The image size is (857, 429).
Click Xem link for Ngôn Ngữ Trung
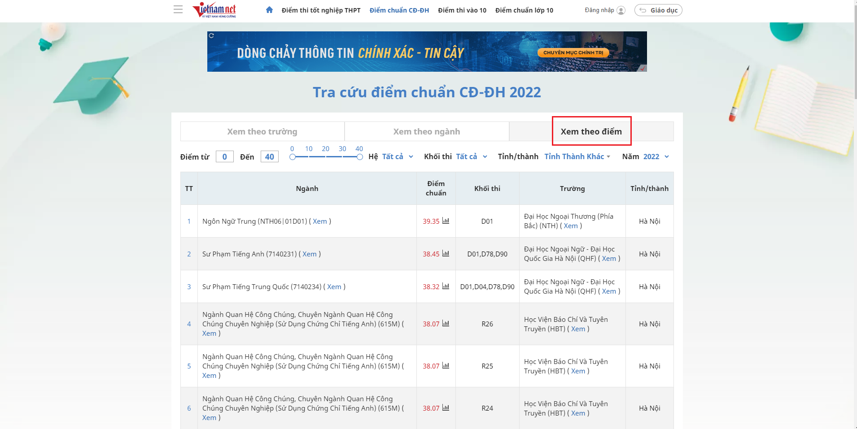319,221
